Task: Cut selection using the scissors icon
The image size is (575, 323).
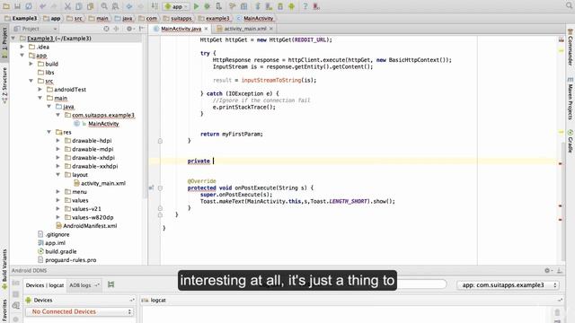Action: (67, 6)
